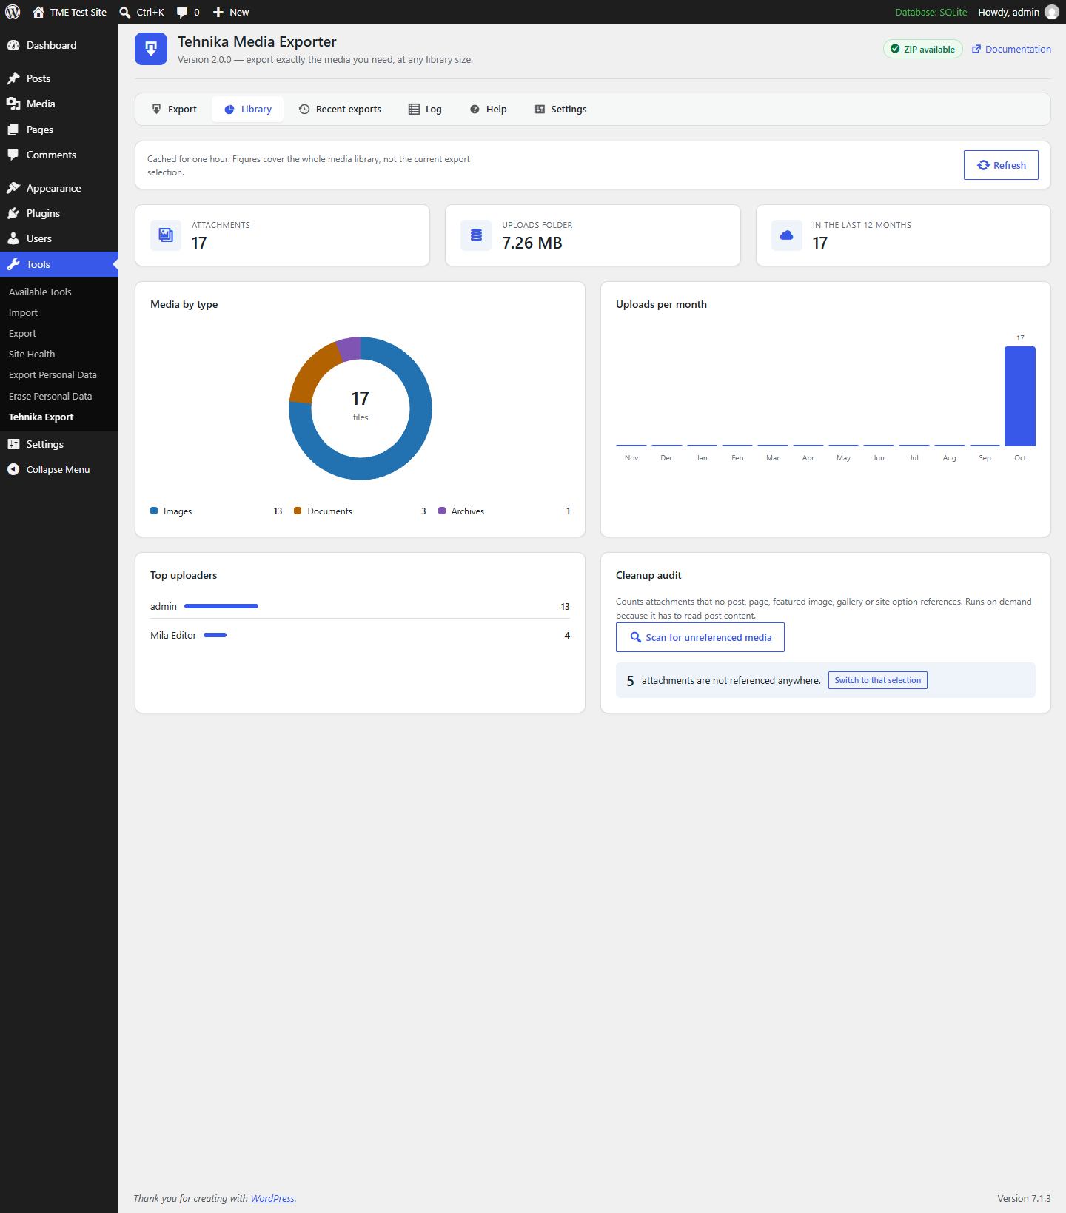
Task: Switch to the Export tab
Action: 175,109
